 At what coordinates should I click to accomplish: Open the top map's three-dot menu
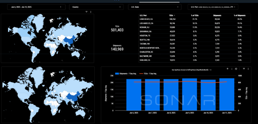tap(91, 12)
